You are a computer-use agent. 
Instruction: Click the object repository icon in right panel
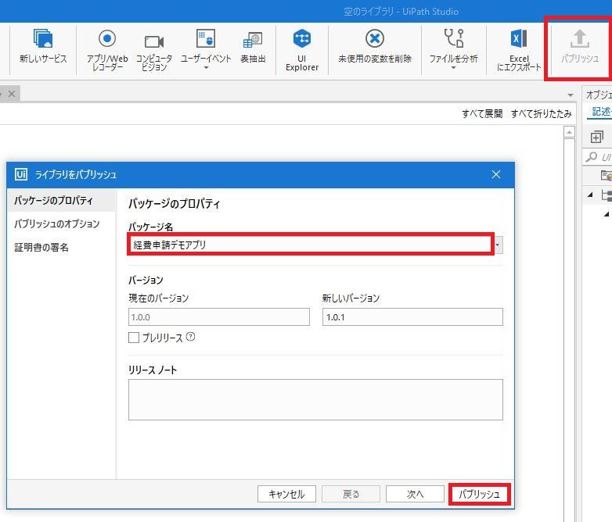[607, 175]
